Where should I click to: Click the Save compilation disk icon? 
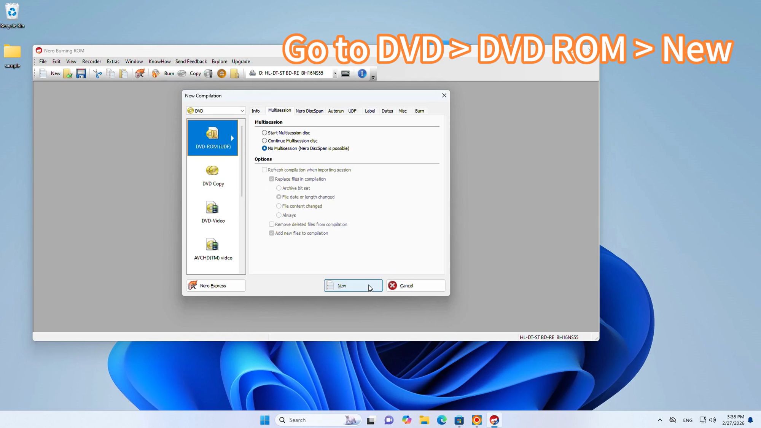coord(81,73)
